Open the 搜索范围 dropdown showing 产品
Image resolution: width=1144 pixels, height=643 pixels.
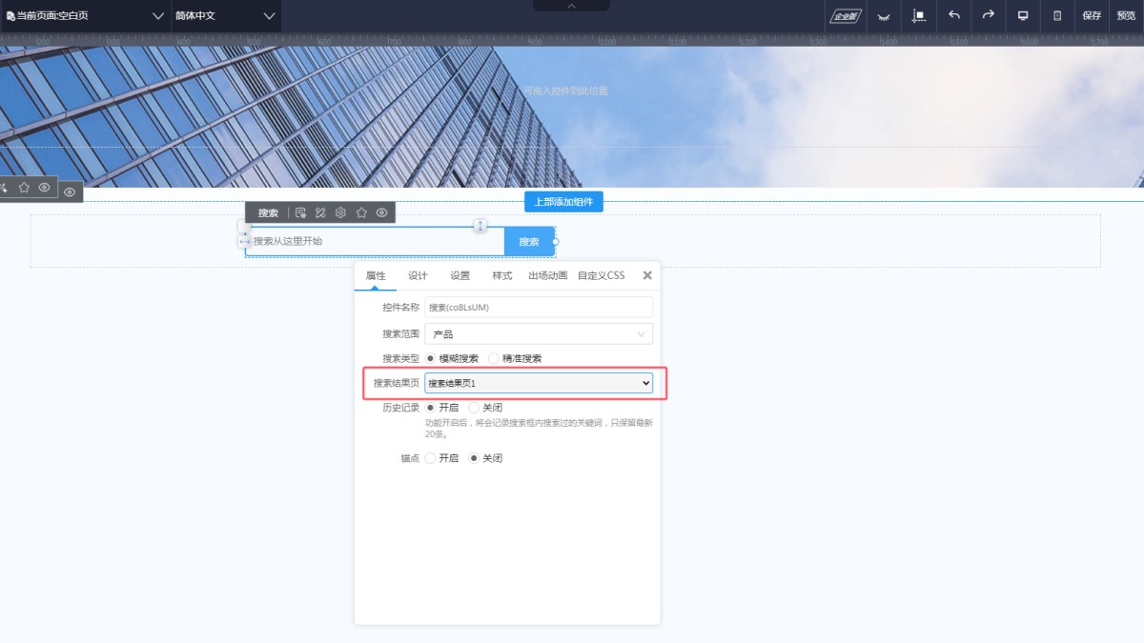click(x=539, y=334)
